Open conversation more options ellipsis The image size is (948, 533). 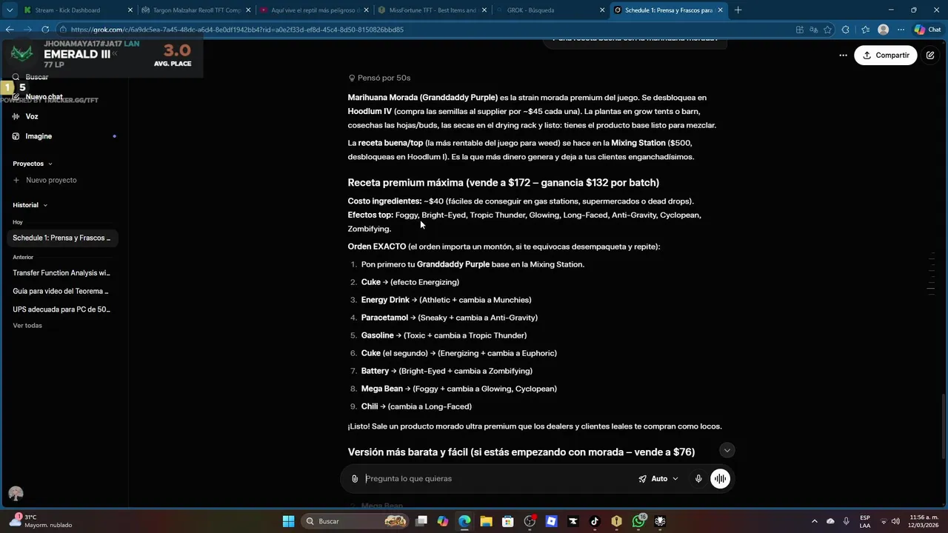tap(843, 56)
